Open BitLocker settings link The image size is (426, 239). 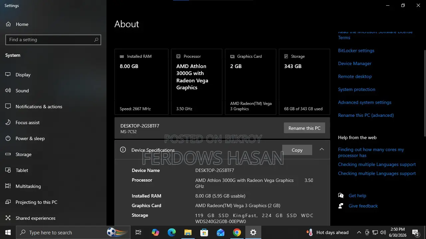(x=356, y=50)
